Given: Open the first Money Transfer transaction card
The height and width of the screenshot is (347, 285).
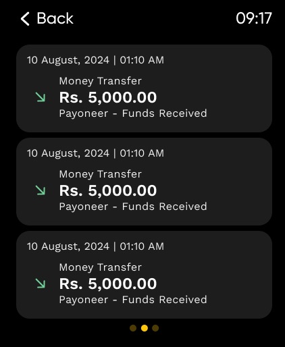Looking at the screenshot, I should 144,88.
